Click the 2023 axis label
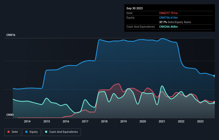This screenshot has height=140, width=219. tap(200, 121)
